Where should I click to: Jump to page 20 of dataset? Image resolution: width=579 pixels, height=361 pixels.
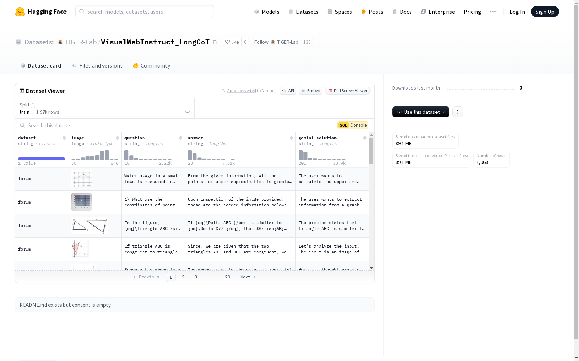[228, 277]
